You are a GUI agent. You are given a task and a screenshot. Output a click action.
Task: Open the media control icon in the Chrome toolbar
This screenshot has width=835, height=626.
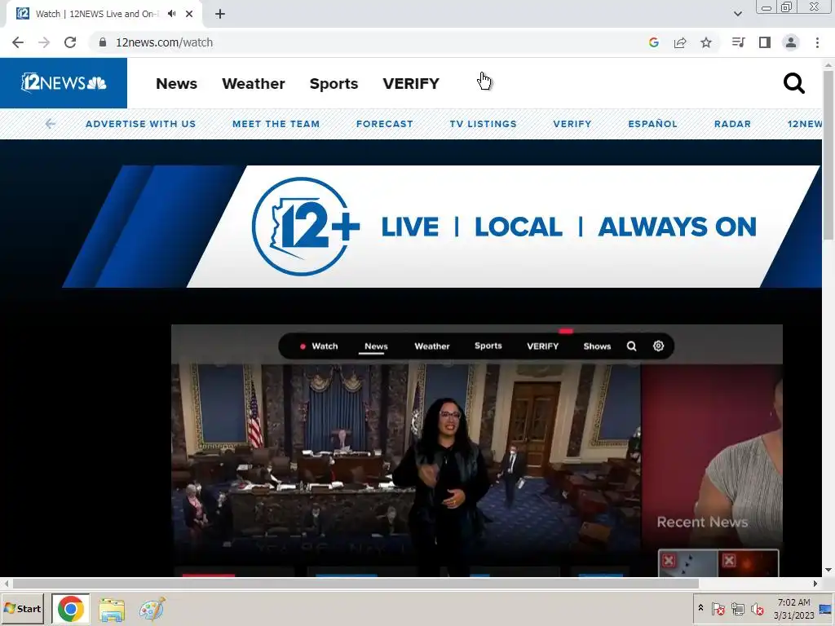738,42
